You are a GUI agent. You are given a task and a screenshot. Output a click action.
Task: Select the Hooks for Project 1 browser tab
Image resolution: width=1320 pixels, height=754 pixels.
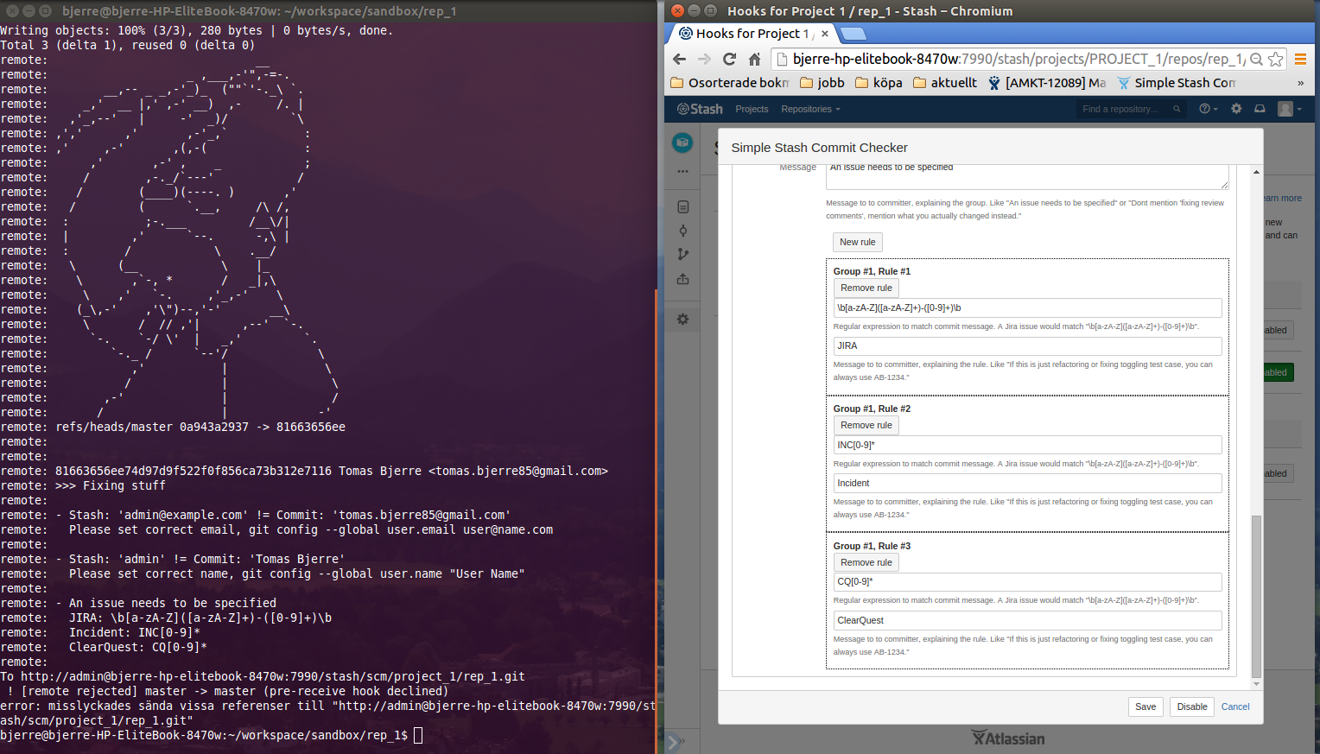[x=752, y=34]
